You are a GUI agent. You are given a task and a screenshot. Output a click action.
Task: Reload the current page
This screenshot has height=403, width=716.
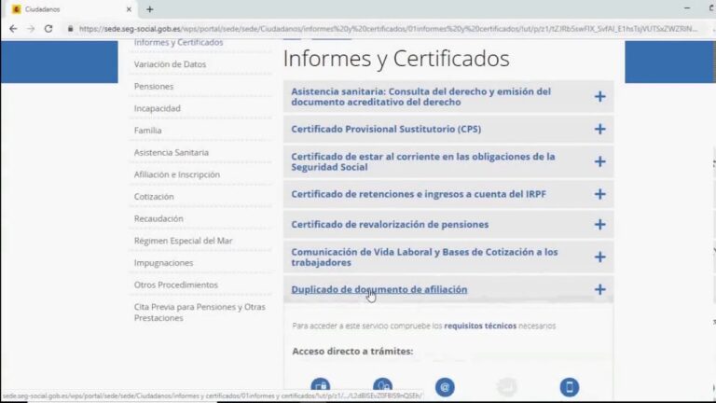click(48, 29)
